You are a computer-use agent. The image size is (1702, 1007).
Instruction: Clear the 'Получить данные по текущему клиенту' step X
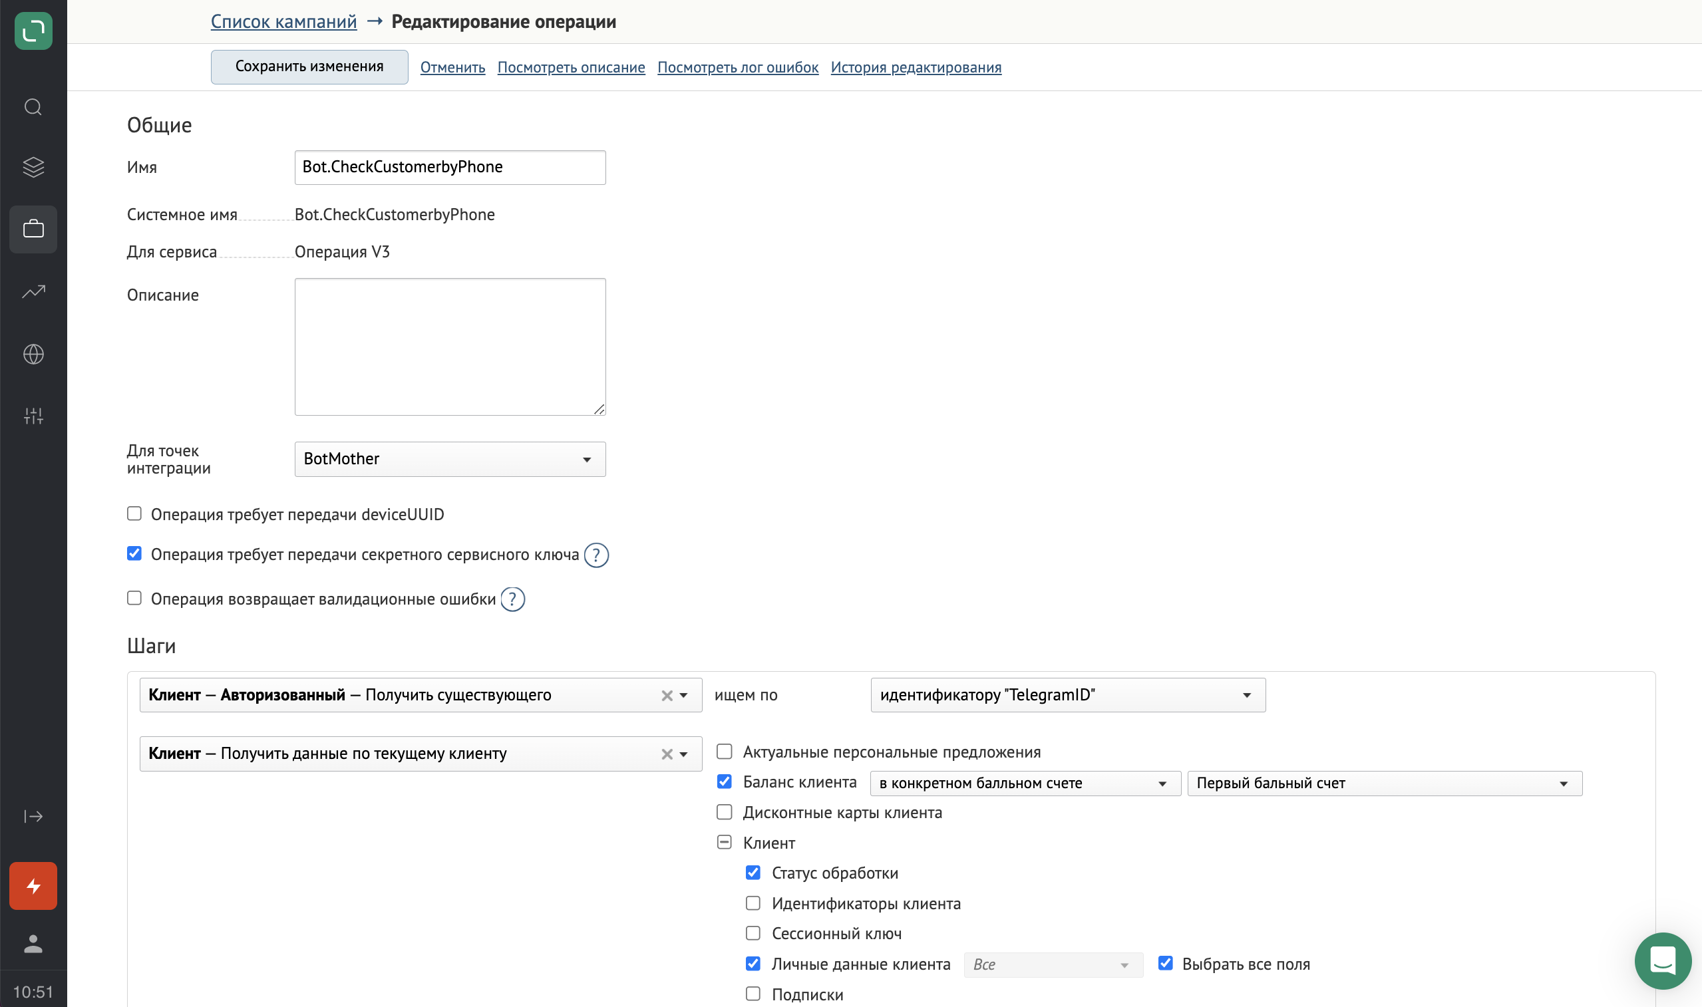tap(667, 754)
